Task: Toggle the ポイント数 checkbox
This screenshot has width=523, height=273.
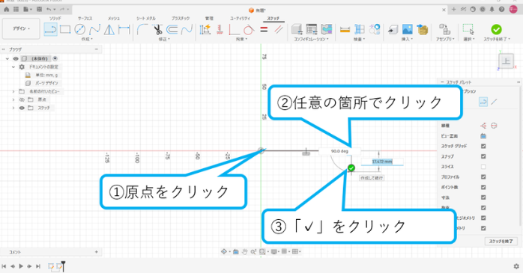Action: click(x=483, y=187)
